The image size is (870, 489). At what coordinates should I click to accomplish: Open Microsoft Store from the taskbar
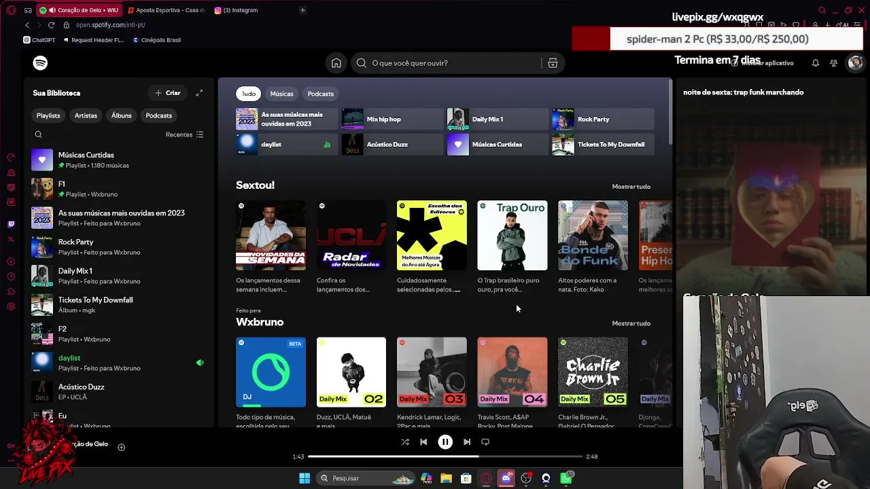pyautogui.click(x=466, y=478)
